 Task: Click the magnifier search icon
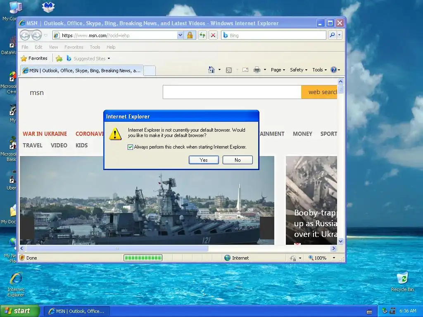[333, 35]
